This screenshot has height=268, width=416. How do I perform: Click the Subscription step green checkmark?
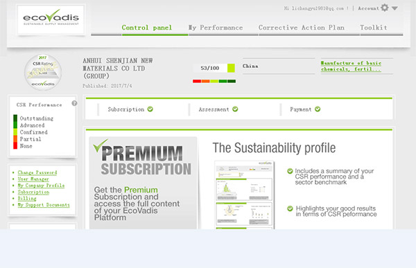click(x=150, y=109)
